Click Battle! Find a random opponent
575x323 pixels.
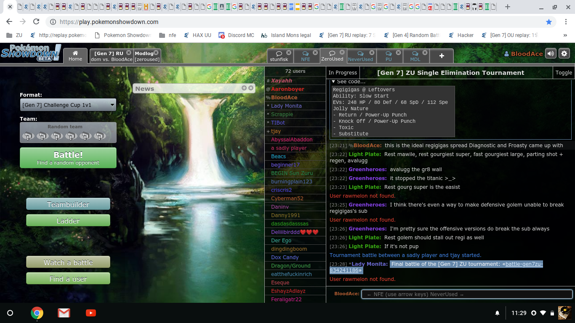click(68, 158)
